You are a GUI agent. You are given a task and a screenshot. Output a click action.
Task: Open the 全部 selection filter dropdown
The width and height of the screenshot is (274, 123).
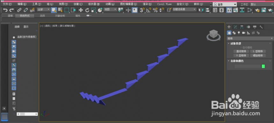point(44,10)
